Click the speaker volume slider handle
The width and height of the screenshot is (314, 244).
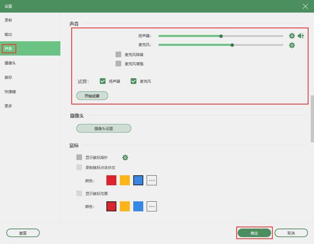[221, 36]
